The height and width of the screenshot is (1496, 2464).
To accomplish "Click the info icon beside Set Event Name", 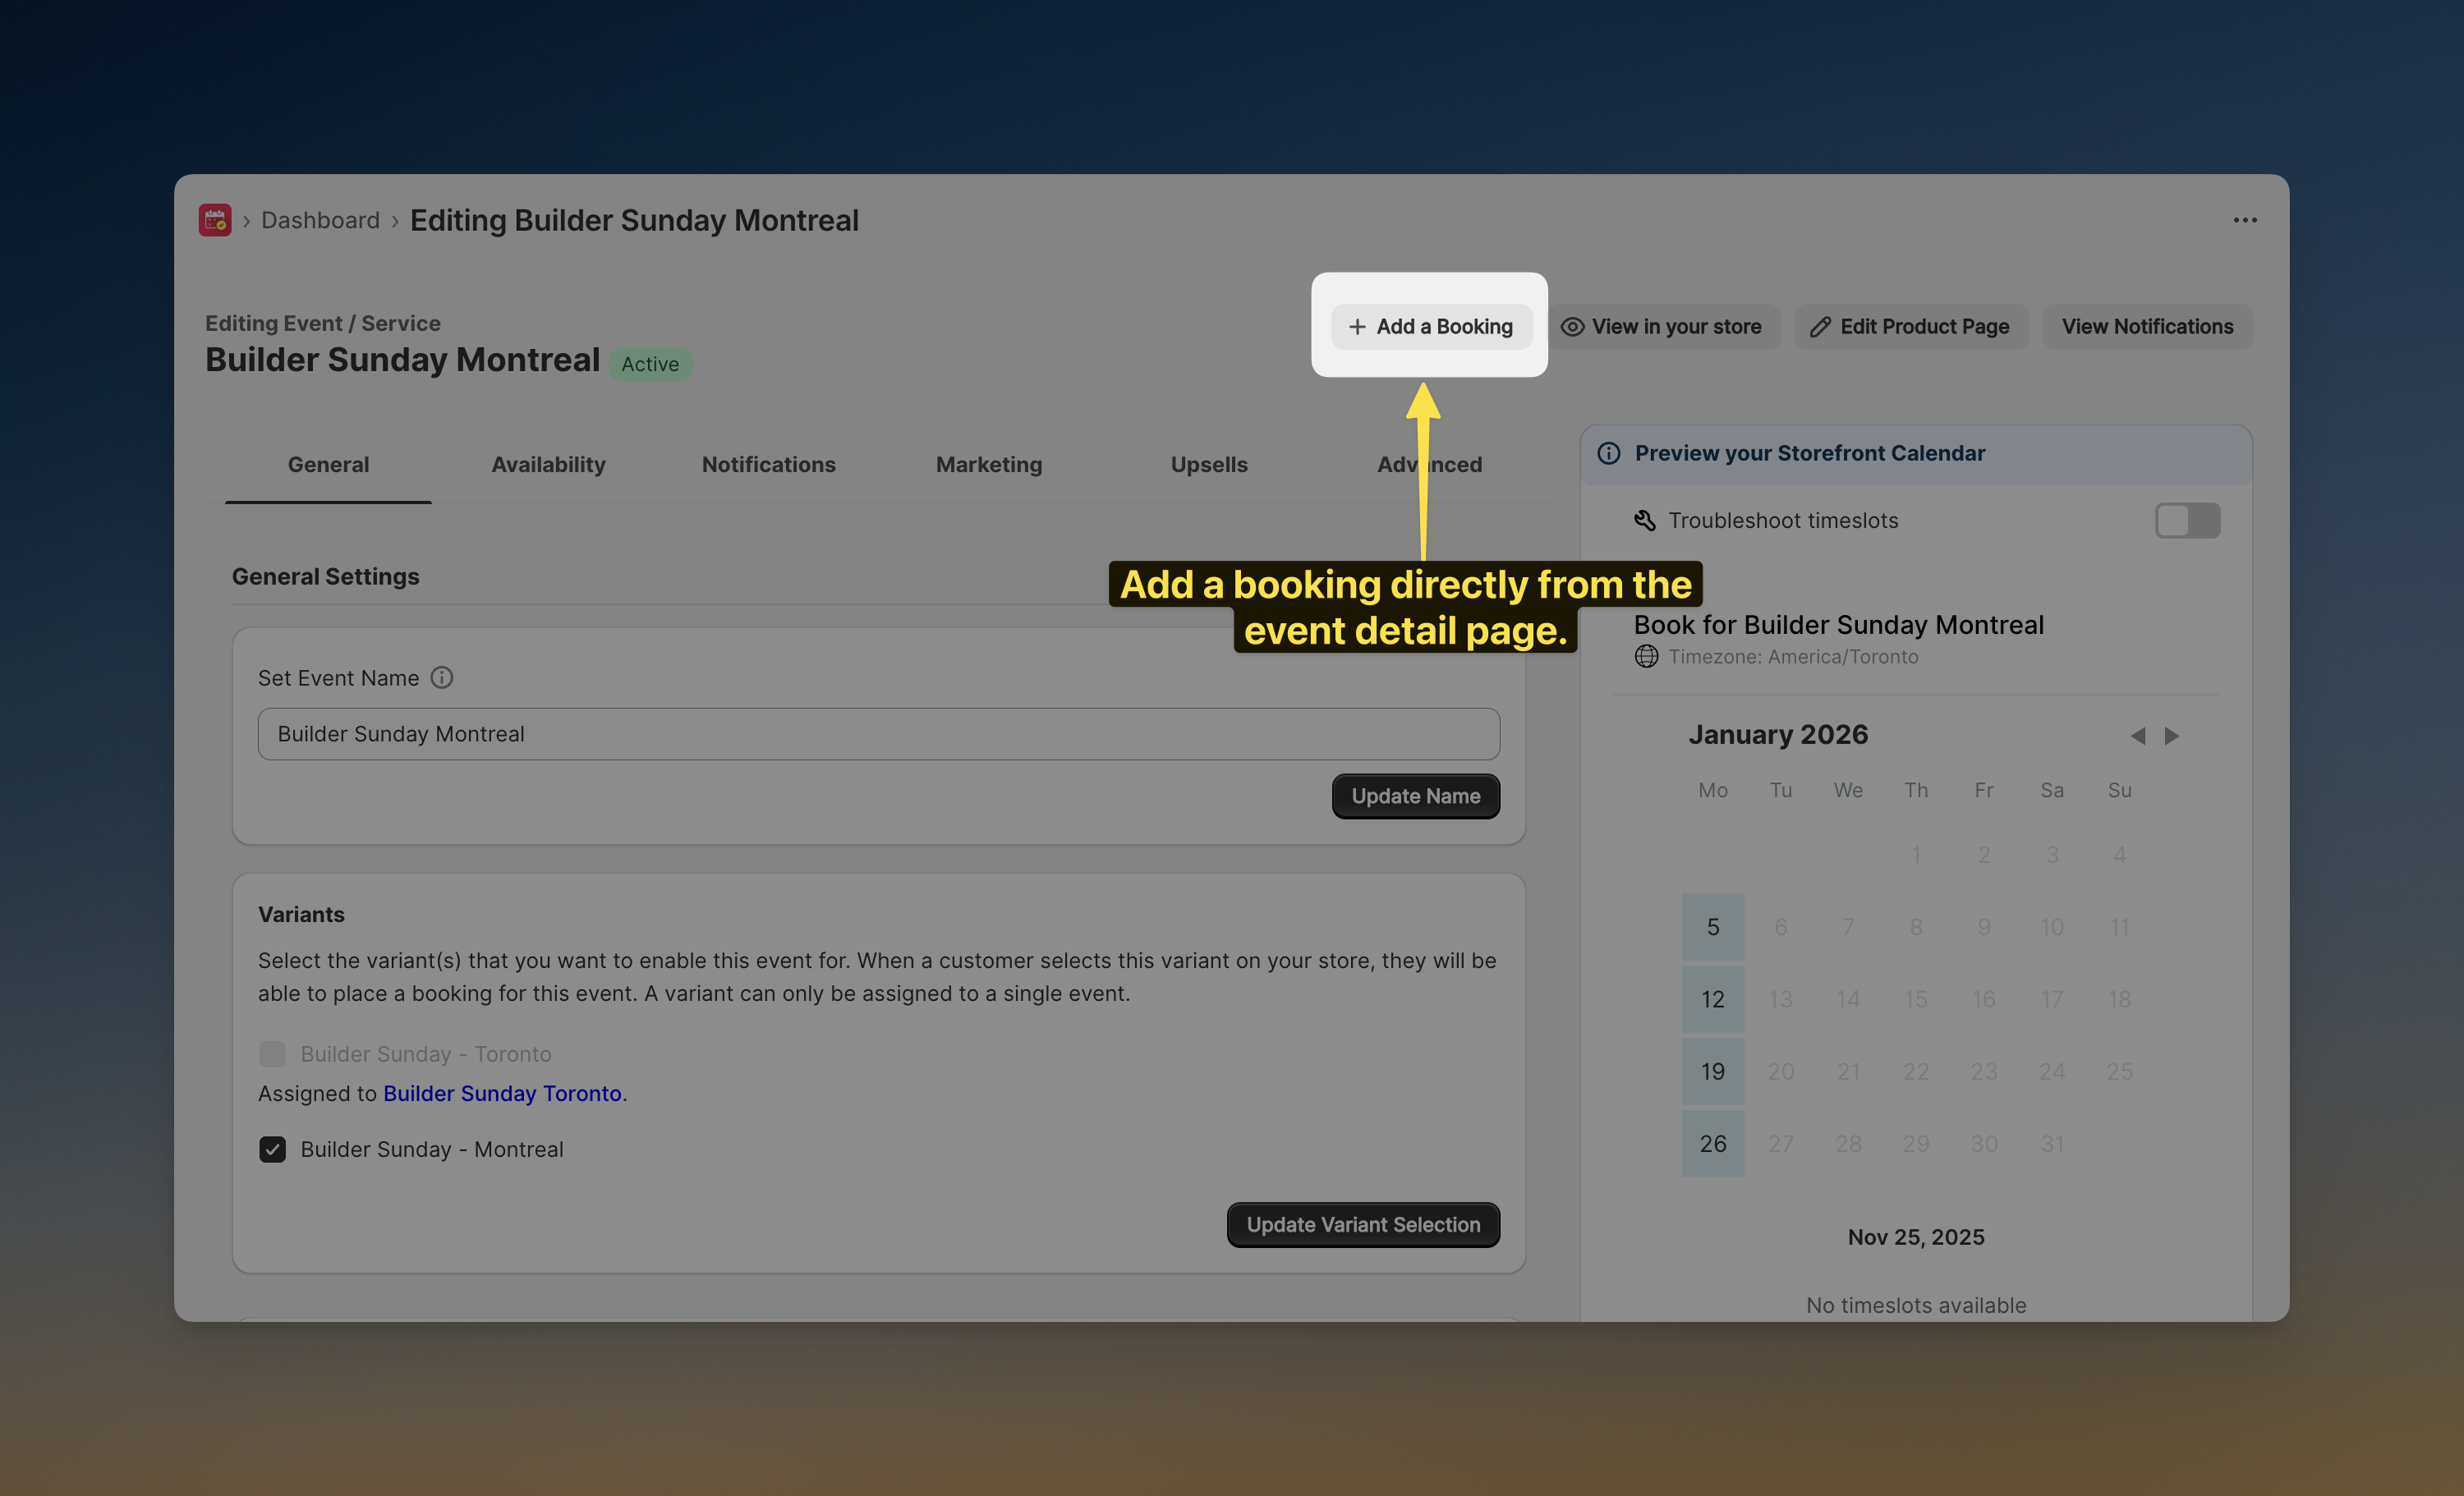I will (443, 678).
